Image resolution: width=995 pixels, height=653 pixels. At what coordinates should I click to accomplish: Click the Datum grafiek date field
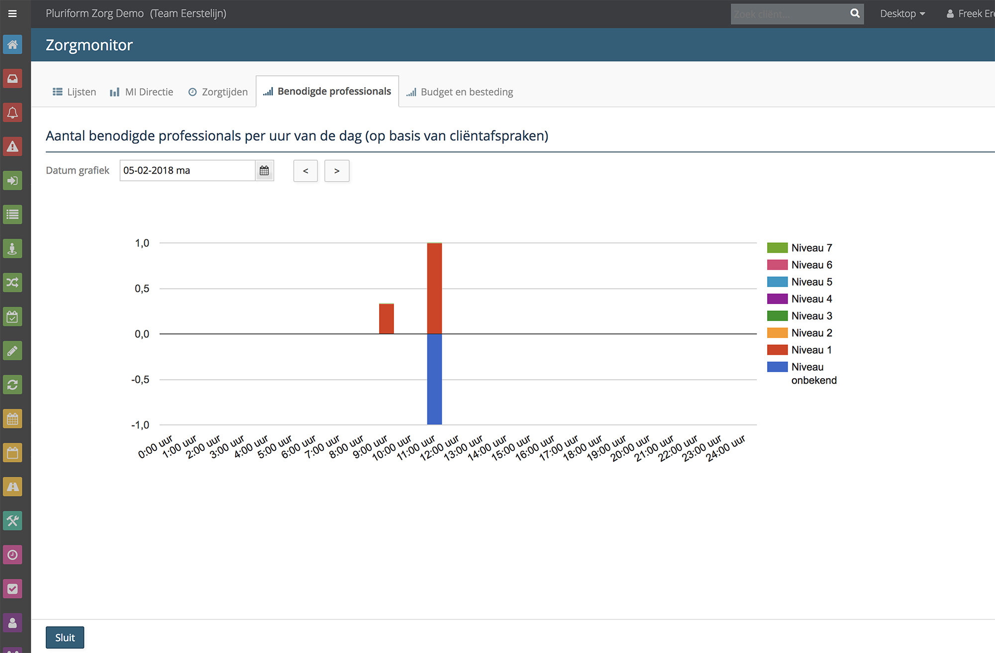coord(188,171)
